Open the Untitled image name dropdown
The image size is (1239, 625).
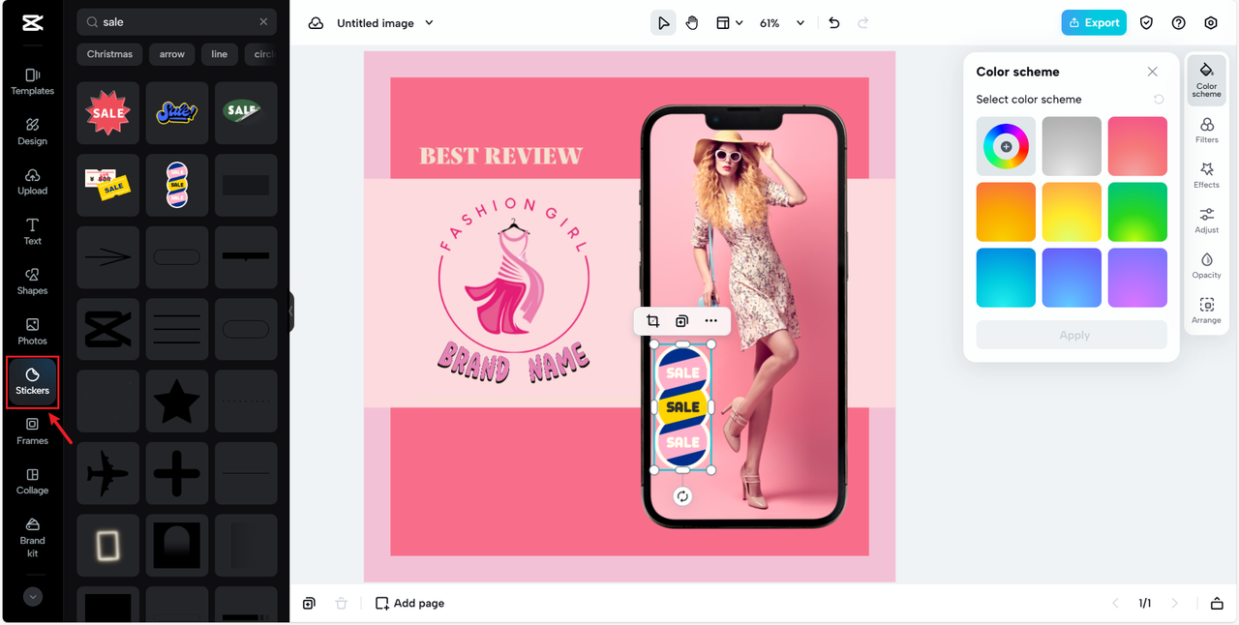(x=385, y=23)
